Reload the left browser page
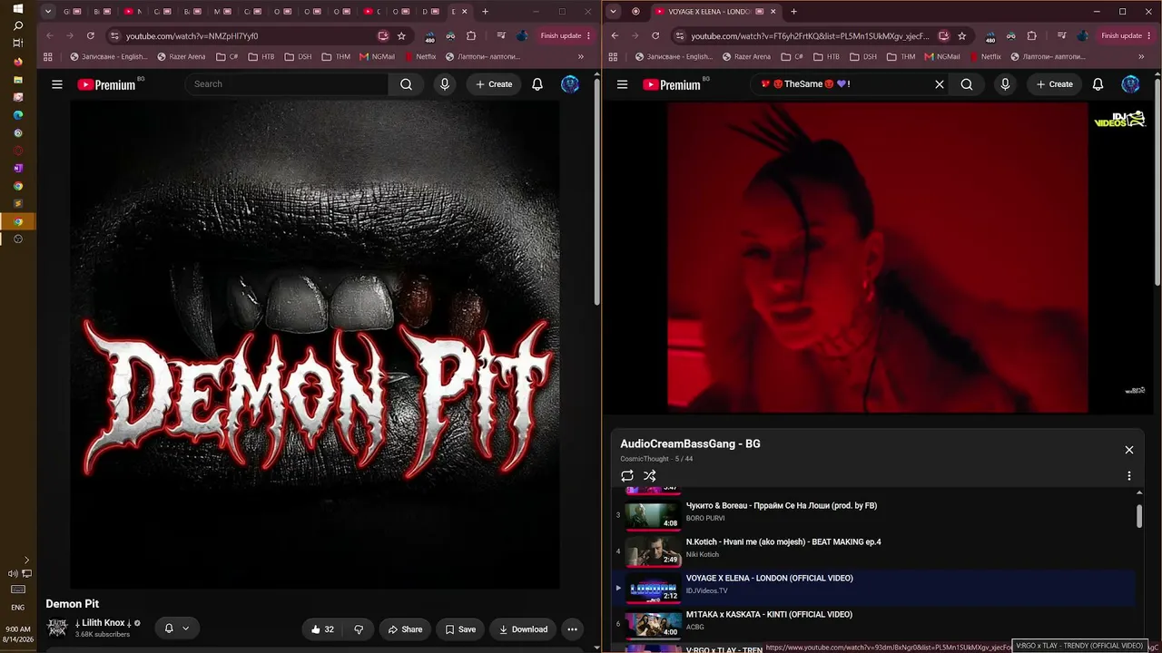The height and width of the screenshot is (653, 1162). point(91,36)
